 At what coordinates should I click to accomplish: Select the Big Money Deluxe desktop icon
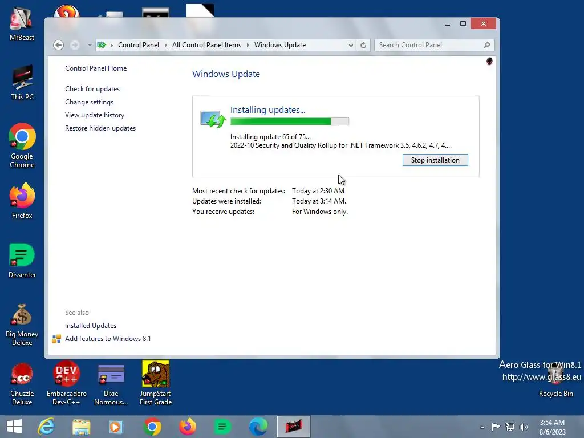(22, 325)
